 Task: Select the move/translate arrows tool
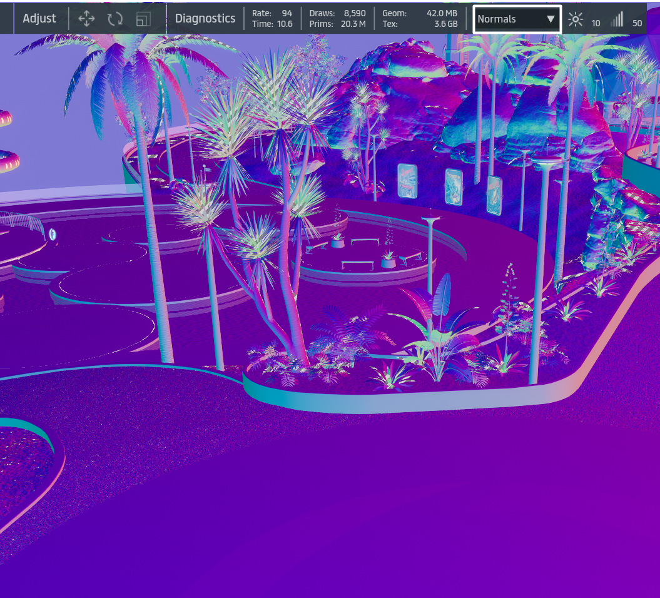coord(86,19)
